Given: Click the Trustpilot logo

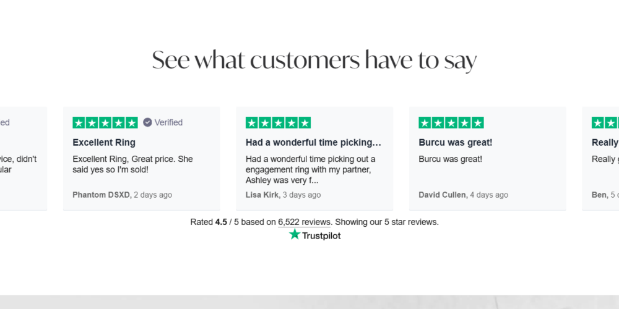Looking at the screenshot, I should click(314, 235).
